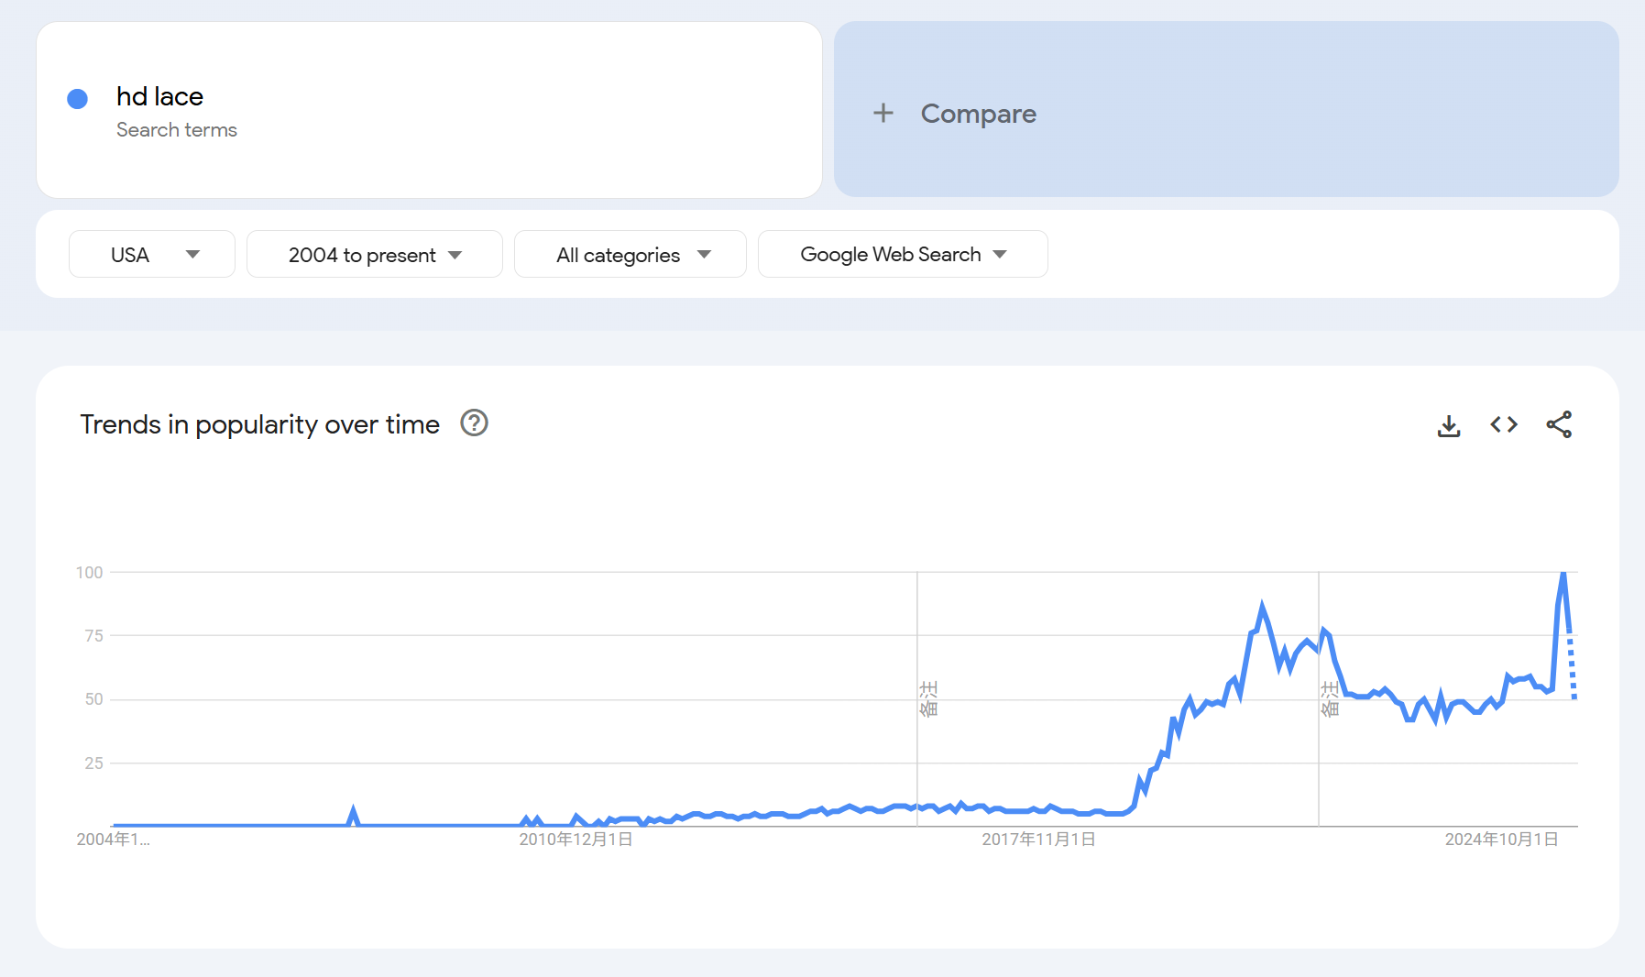Download the trend data as CSV
The image size is (1645, 977).
click(x=1448, y=425)
